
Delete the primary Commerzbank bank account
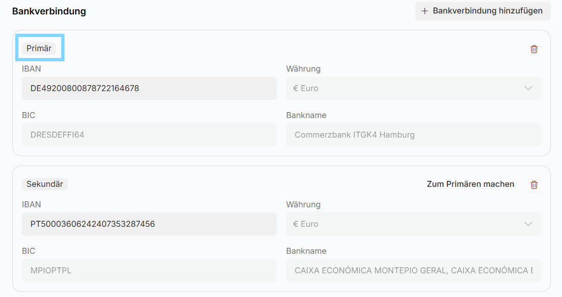click(x=534, y=49)
